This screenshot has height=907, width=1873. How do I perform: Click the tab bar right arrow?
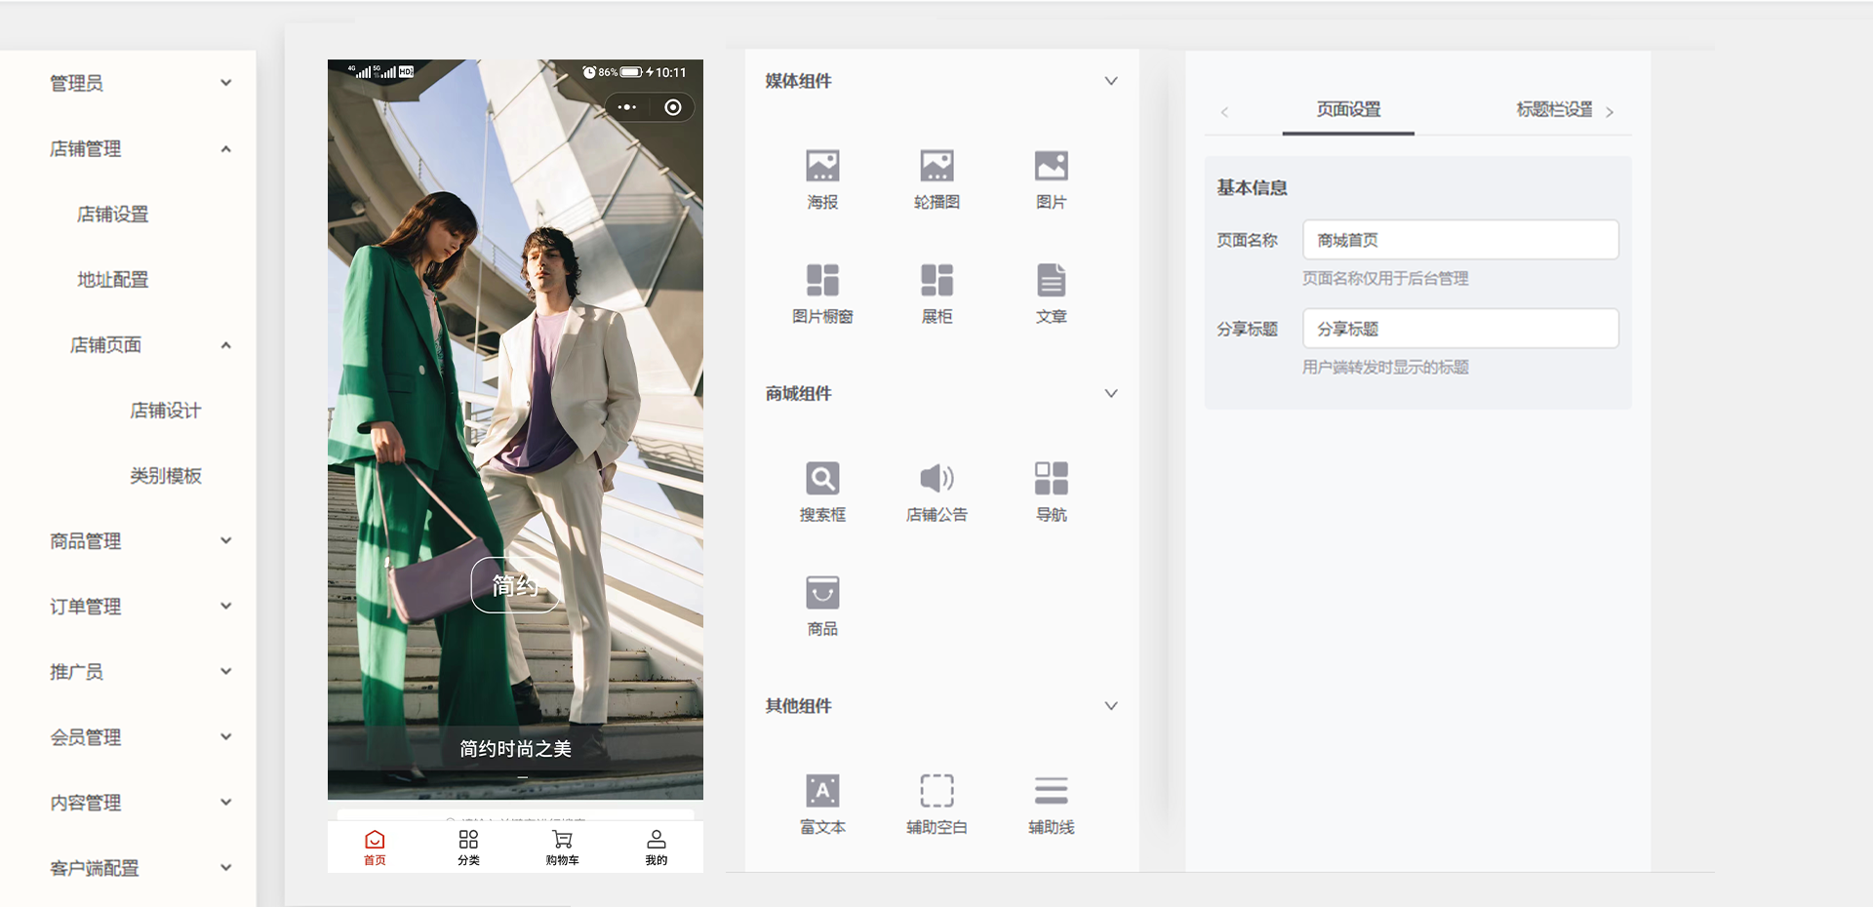pyautogui.click(x=1610, y=112)
